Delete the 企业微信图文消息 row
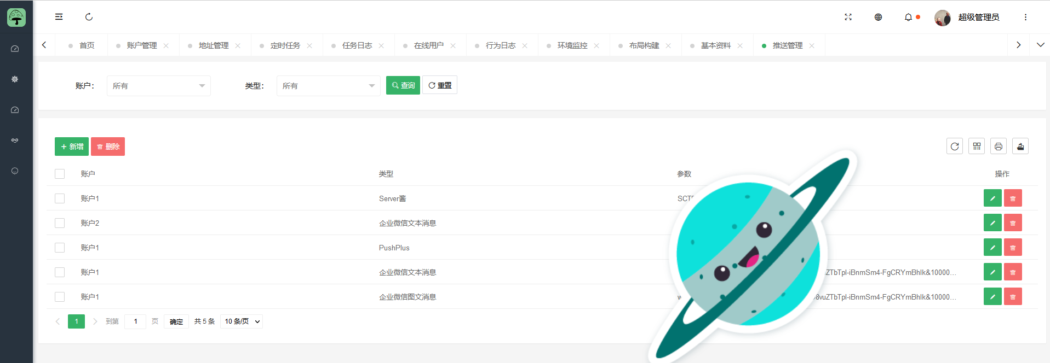1050x363 pixels. (x=1013, y=296)
